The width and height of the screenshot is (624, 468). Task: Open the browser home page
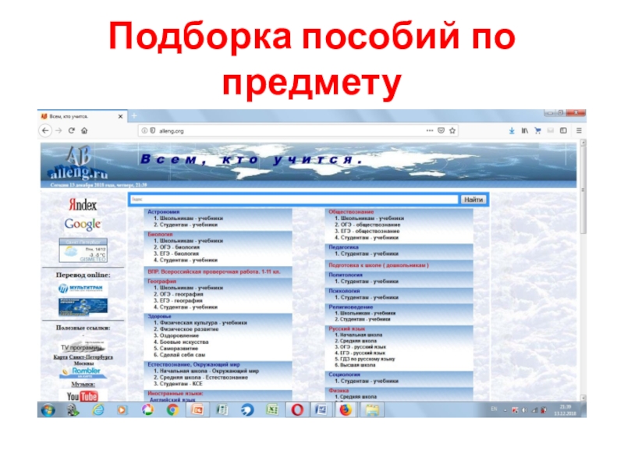tap(84, 130)
